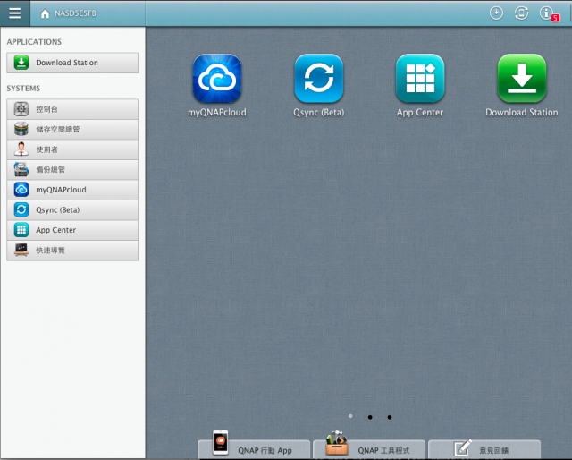Go to NASD5E5FB home icon
Viewport: 572px width, 460px height.
point(45,13)
